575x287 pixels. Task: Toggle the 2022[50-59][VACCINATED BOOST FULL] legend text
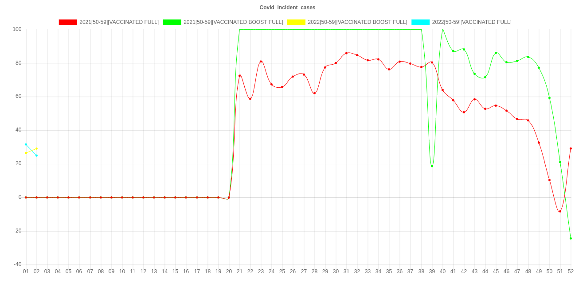(x=357, y=22)
